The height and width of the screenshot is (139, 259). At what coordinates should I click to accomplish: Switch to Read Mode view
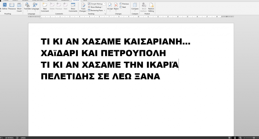(229, 138)
